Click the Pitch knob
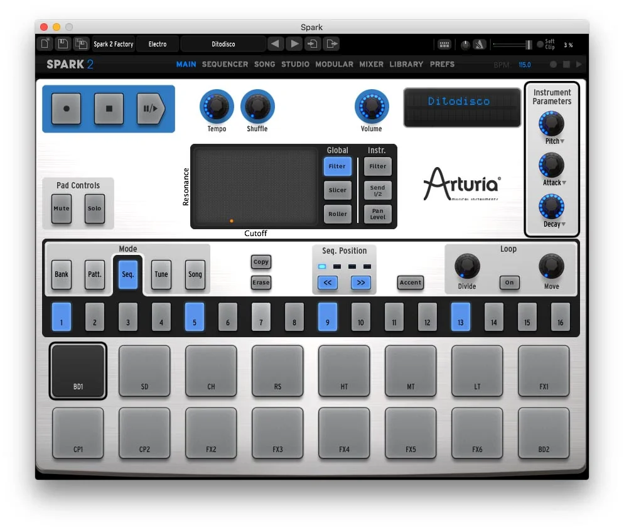Image resolution: width=624 pixels, height=530 pixels. (x=551, y=124)
